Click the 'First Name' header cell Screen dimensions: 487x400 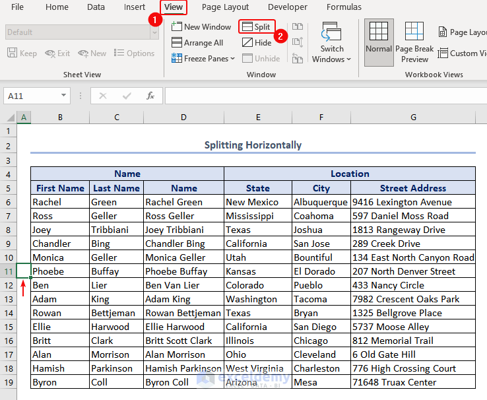click(60, 188)
